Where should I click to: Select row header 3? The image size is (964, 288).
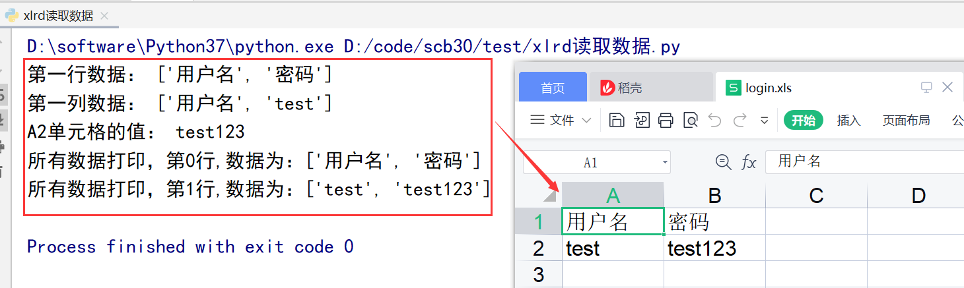tap(538, 274)
